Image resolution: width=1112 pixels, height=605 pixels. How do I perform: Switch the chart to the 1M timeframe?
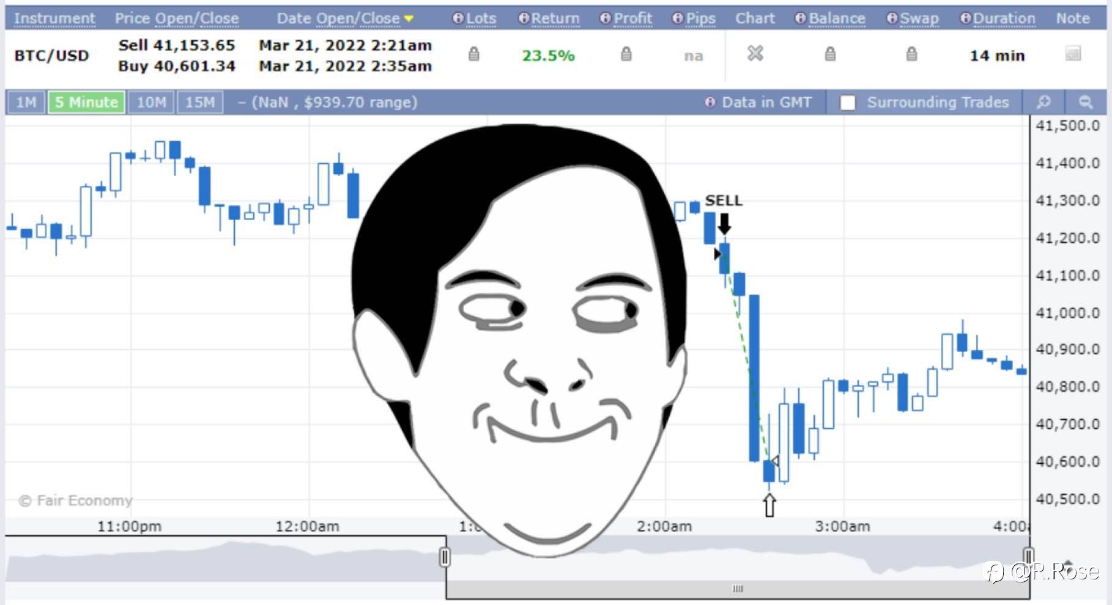coord(26,102)
